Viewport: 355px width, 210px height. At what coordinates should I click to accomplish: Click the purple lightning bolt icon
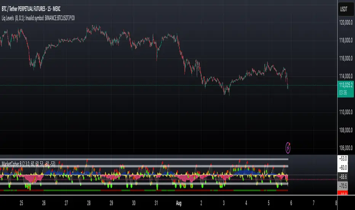pyautogui.click(x=289, y=145)
